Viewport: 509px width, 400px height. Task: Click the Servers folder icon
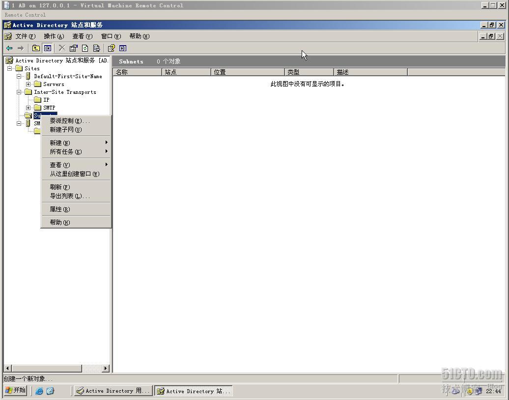point(38,84)
